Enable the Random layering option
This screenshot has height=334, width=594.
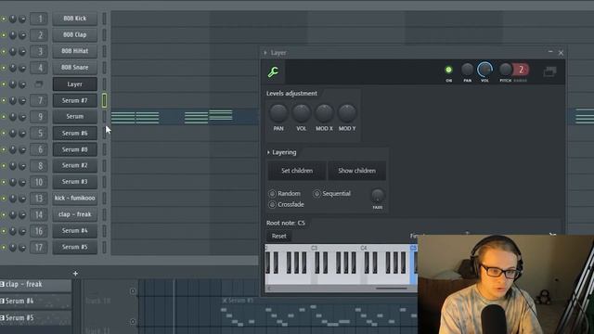tap(272, 194)
